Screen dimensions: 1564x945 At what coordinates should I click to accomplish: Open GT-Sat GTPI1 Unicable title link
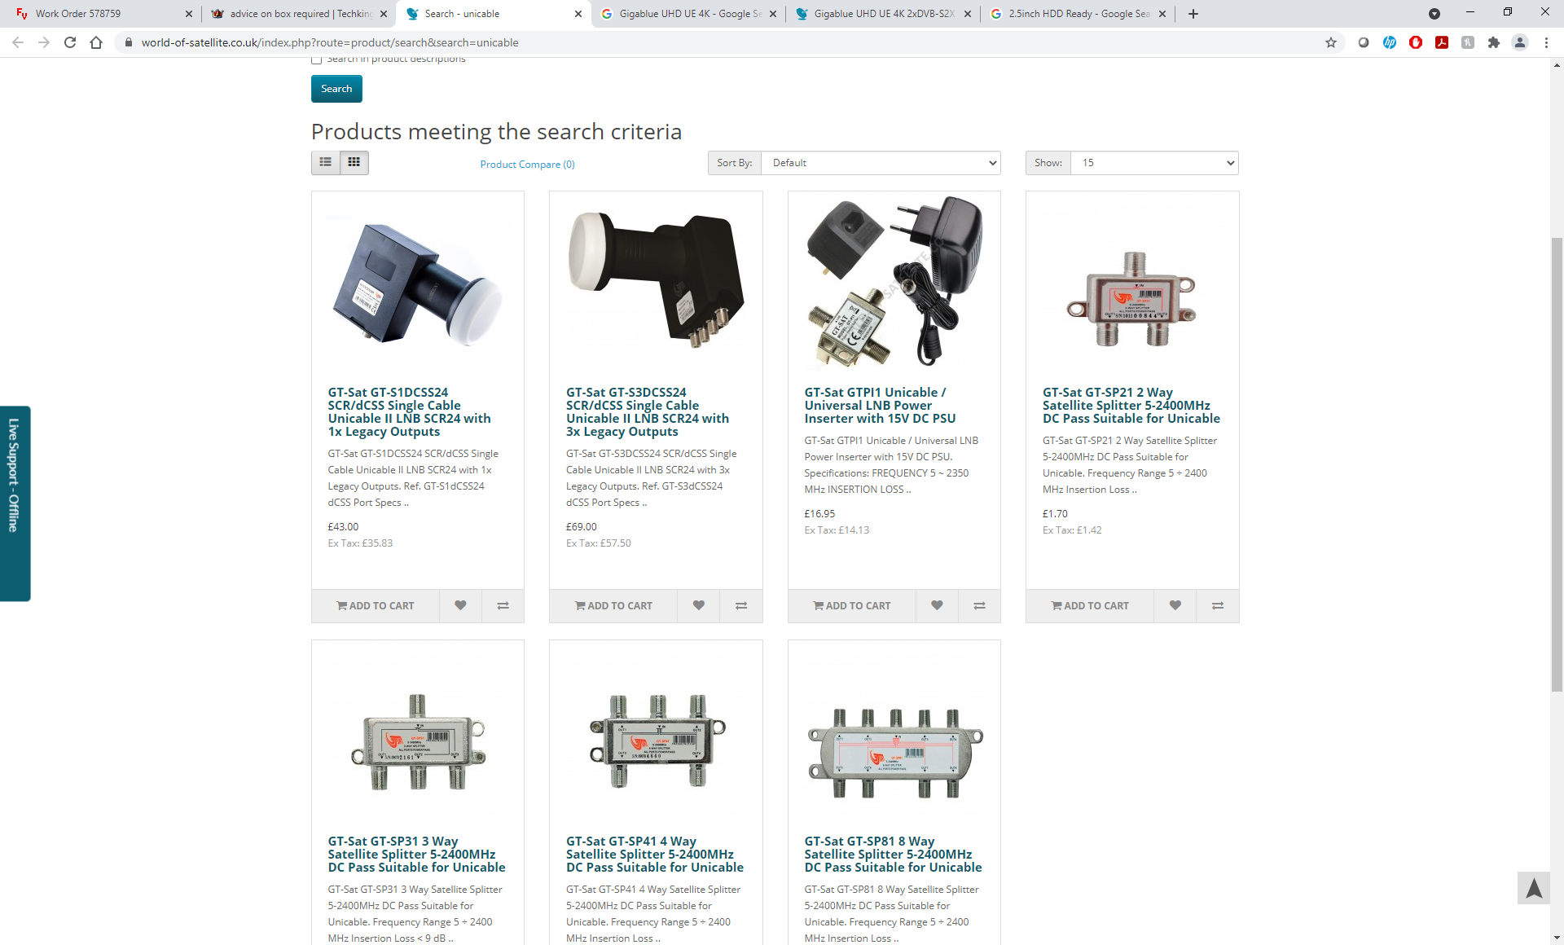click(x=880, y=406)
